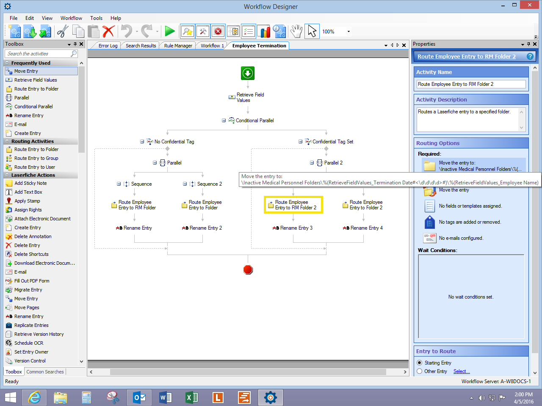This screenshot has height=406, width=542.
Task: Click the scissors cut icon
Action: pyautogui.click(x=63, y=31)
